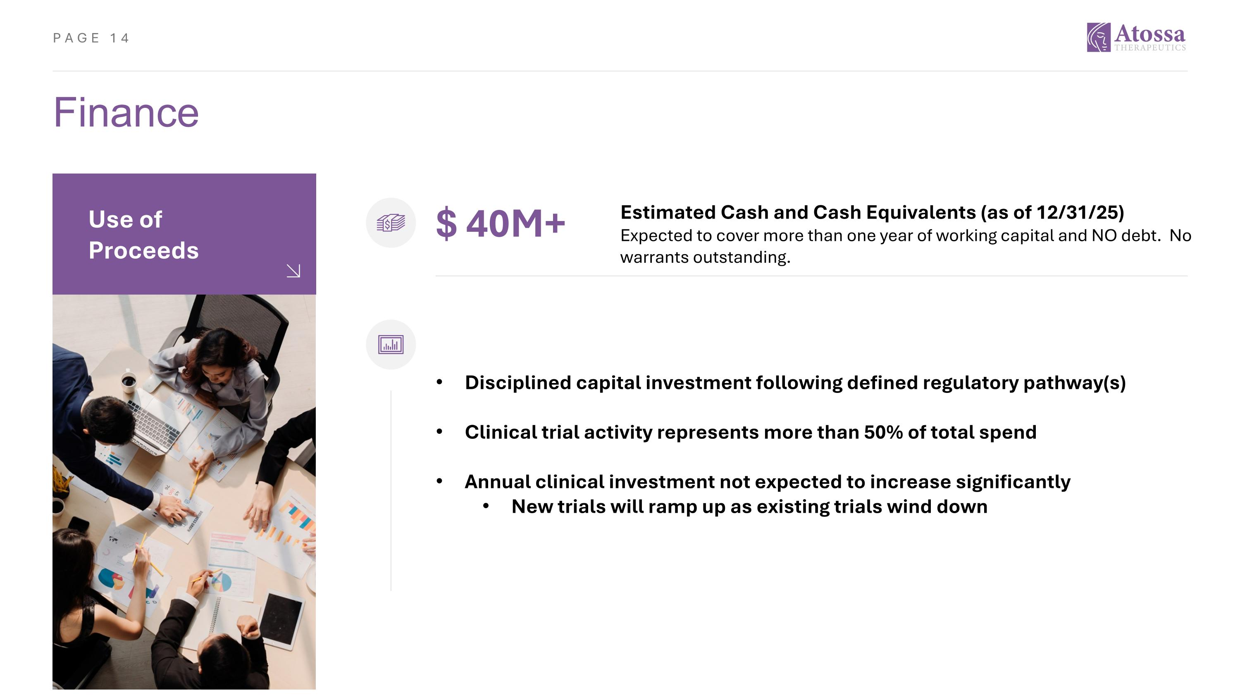Click the "Use of Proceeds" heading

click(143, 235)
